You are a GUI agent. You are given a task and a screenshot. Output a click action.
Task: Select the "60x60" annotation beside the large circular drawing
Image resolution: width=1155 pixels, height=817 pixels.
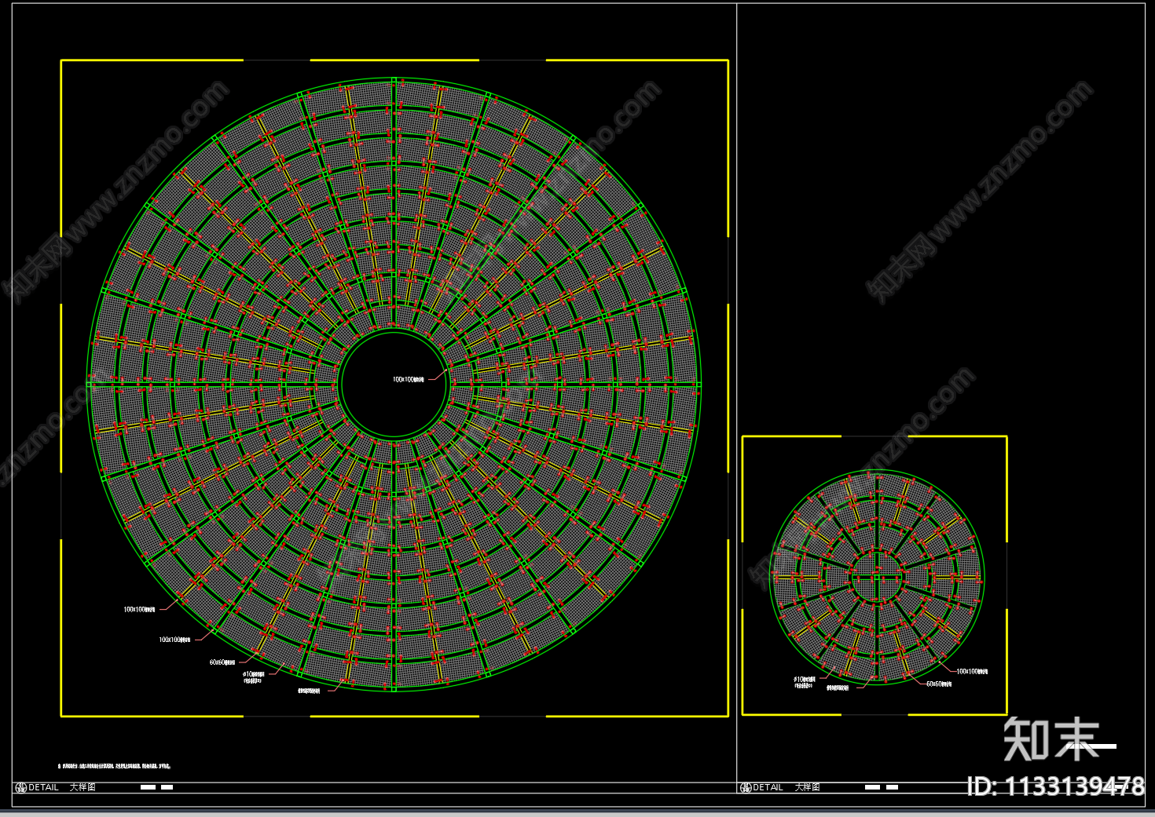pyautogui.click(x=222, y=662)
